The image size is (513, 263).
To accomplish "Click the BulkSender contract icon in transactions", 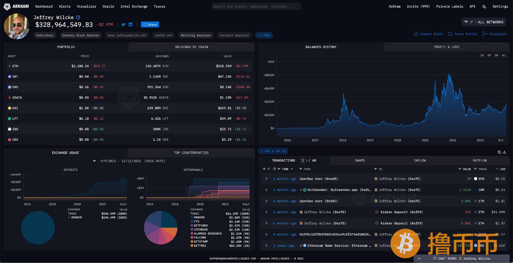I will pyautogui.click(x=305, y=190).
